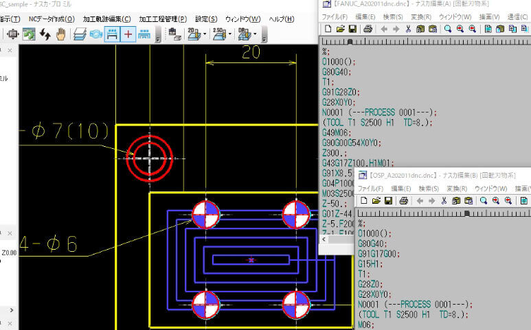Toggle the highlighted bracket view button

112,34
